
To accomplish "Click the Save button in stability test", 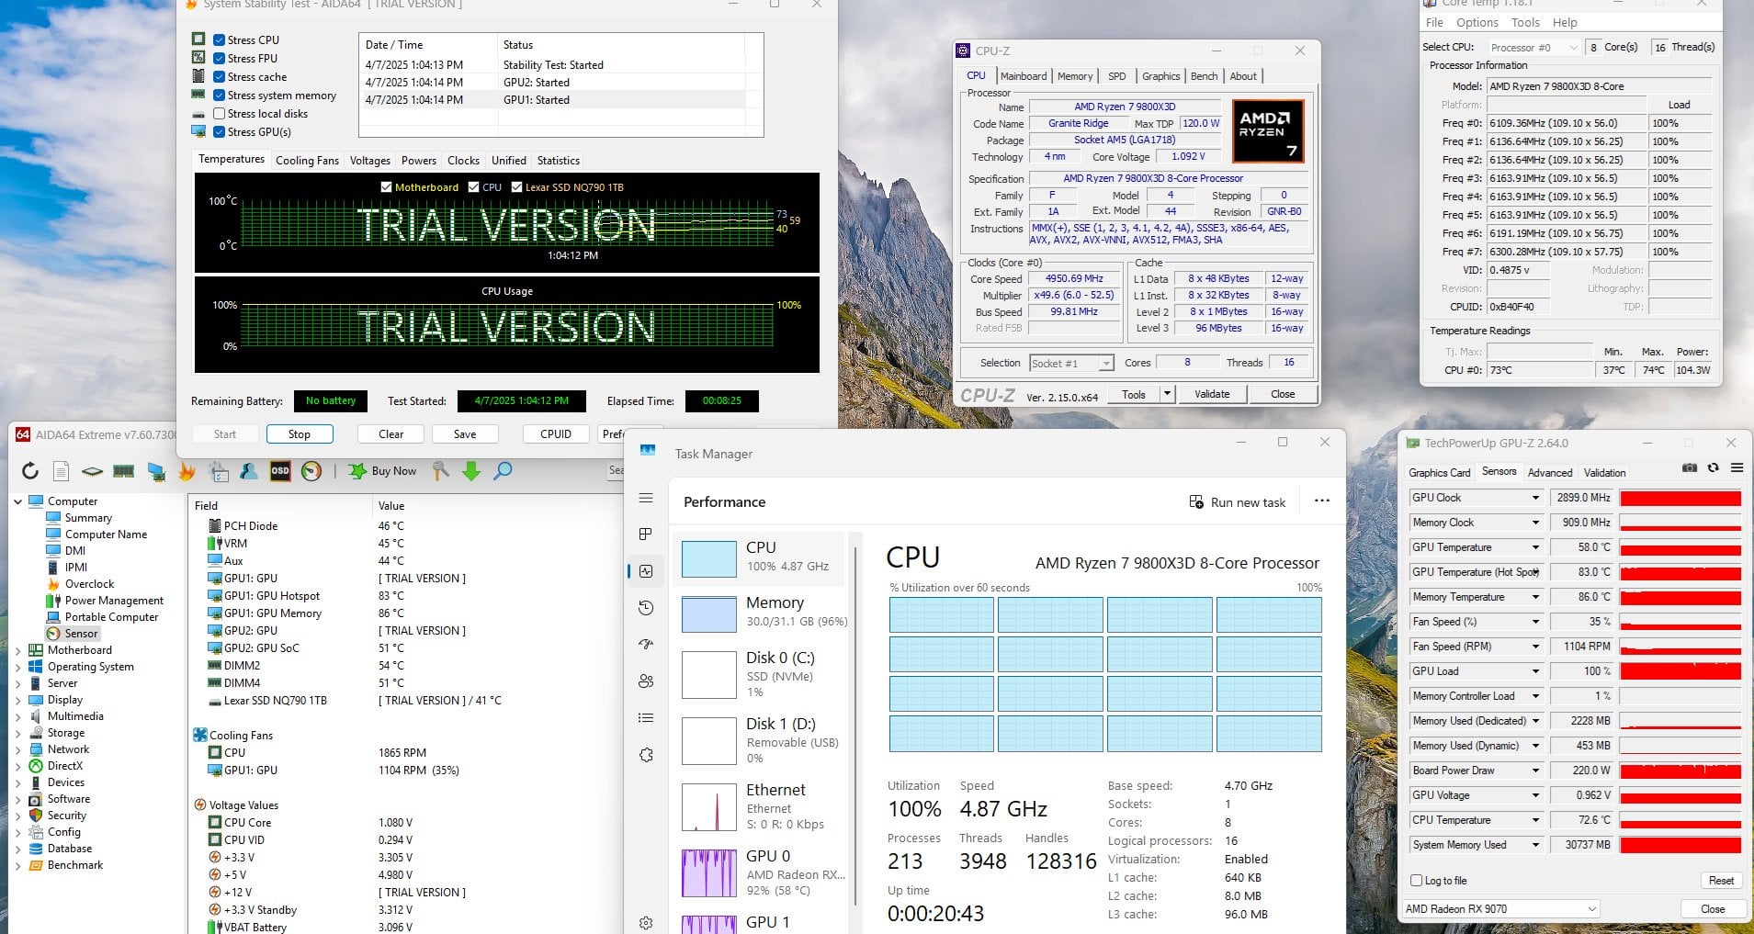I will [465, 434].
